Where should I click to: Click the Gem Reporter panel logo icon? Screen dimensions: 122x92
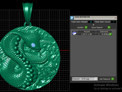(72, 18)
